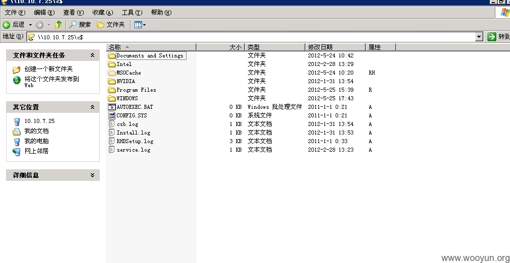Open the Search (搜索) toolbar button
The width and height of the screenshot is (510, 263).
tap(80, 25)
